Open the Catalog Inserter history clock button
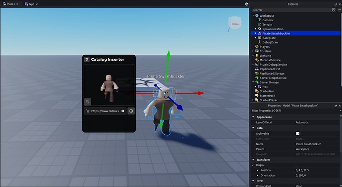Viewport: 342px width, 187px height. pyautogui.click(x=131, y=111)
